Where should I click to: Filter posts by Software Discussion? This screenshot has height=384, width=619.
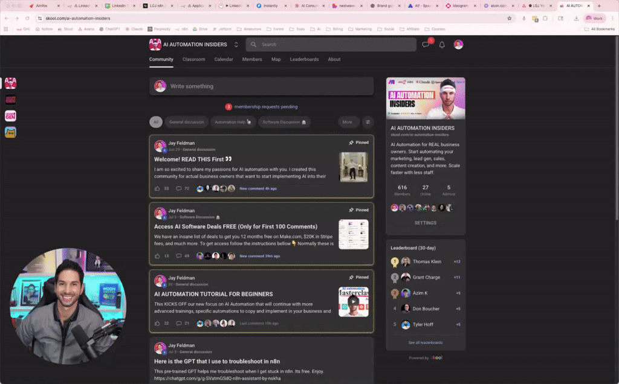(x=284, y=122)
